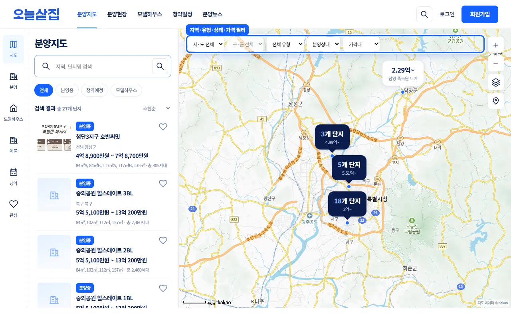Favorite 중외공원 힐스테이트 2BL with heart
Viewport: 511px width, 319px height.
(163, 240)
